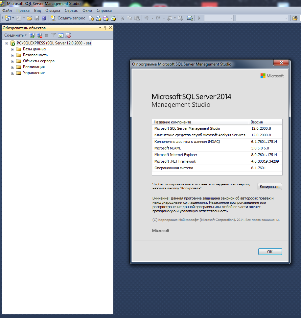Refresh the Object Explorer tree
This screenshot has height=318, width=301.
click(60, 35)
